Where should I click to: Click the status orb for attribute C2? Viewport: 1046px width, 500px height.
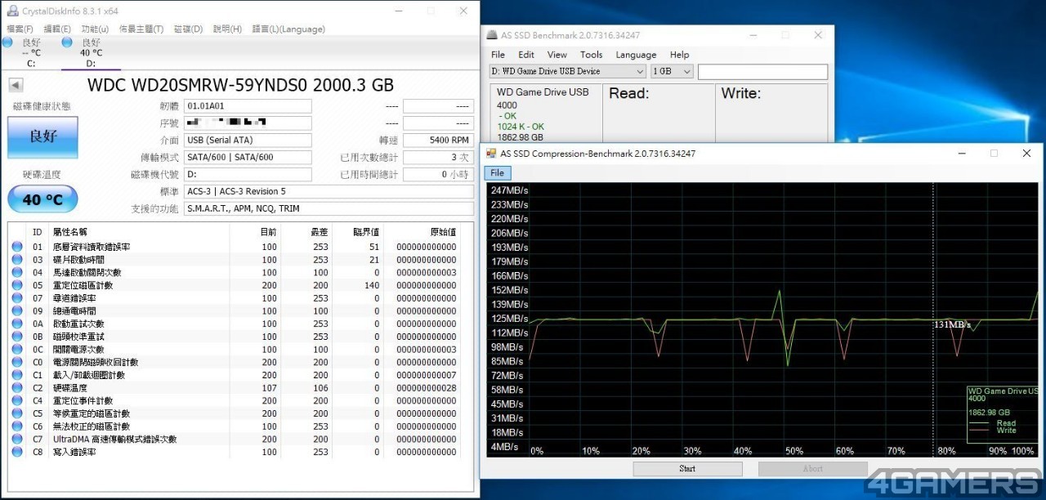(x=17, y=388)
